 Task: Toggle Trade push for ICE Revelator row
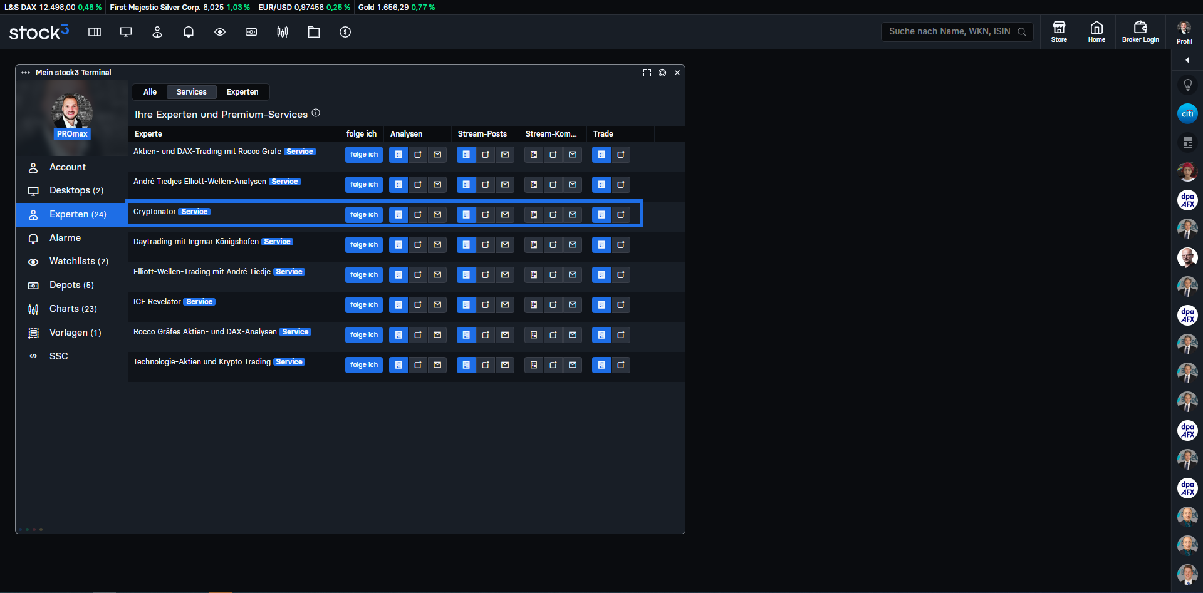pos(621,305)
